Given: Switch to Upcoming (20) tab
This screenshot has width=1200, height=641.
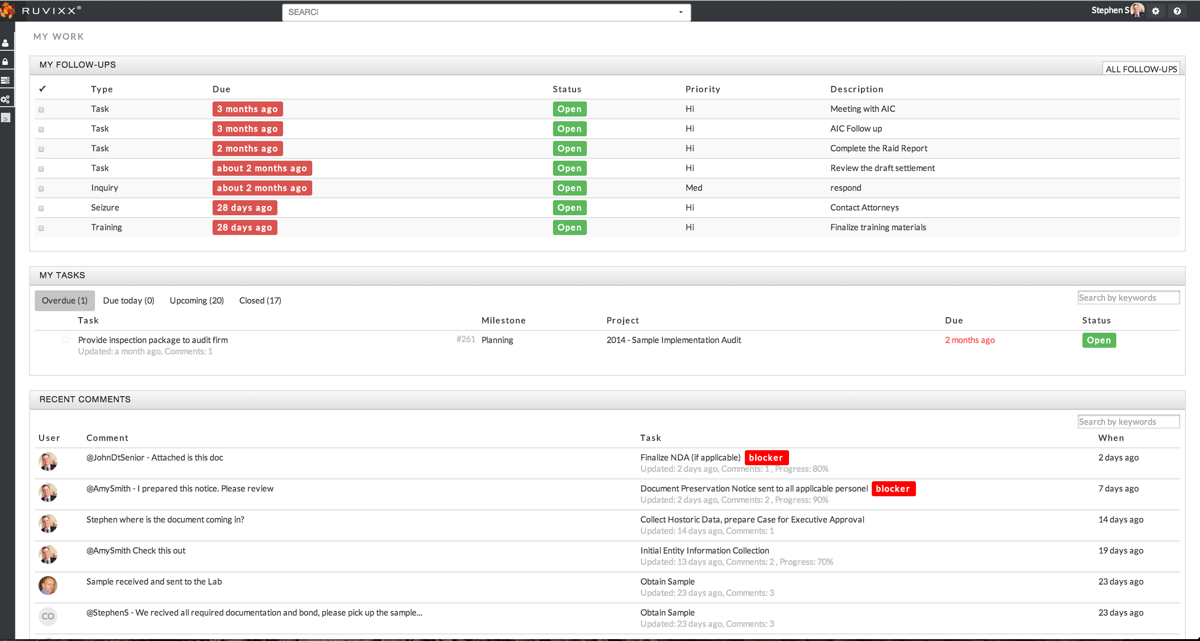Looking at the screenshot, I should click(197, 300).
